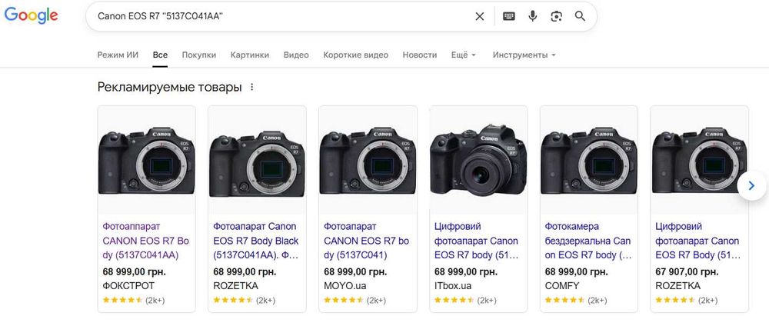Open three-dot menu beside Рекламируемые товары
This screenshot has height=336, width=769.
(x=251, y=88)
